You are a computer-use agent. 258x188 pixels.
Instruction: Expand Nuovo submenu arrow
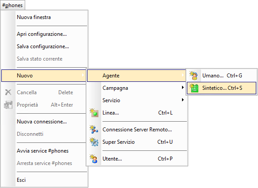[x=83, y=75]
